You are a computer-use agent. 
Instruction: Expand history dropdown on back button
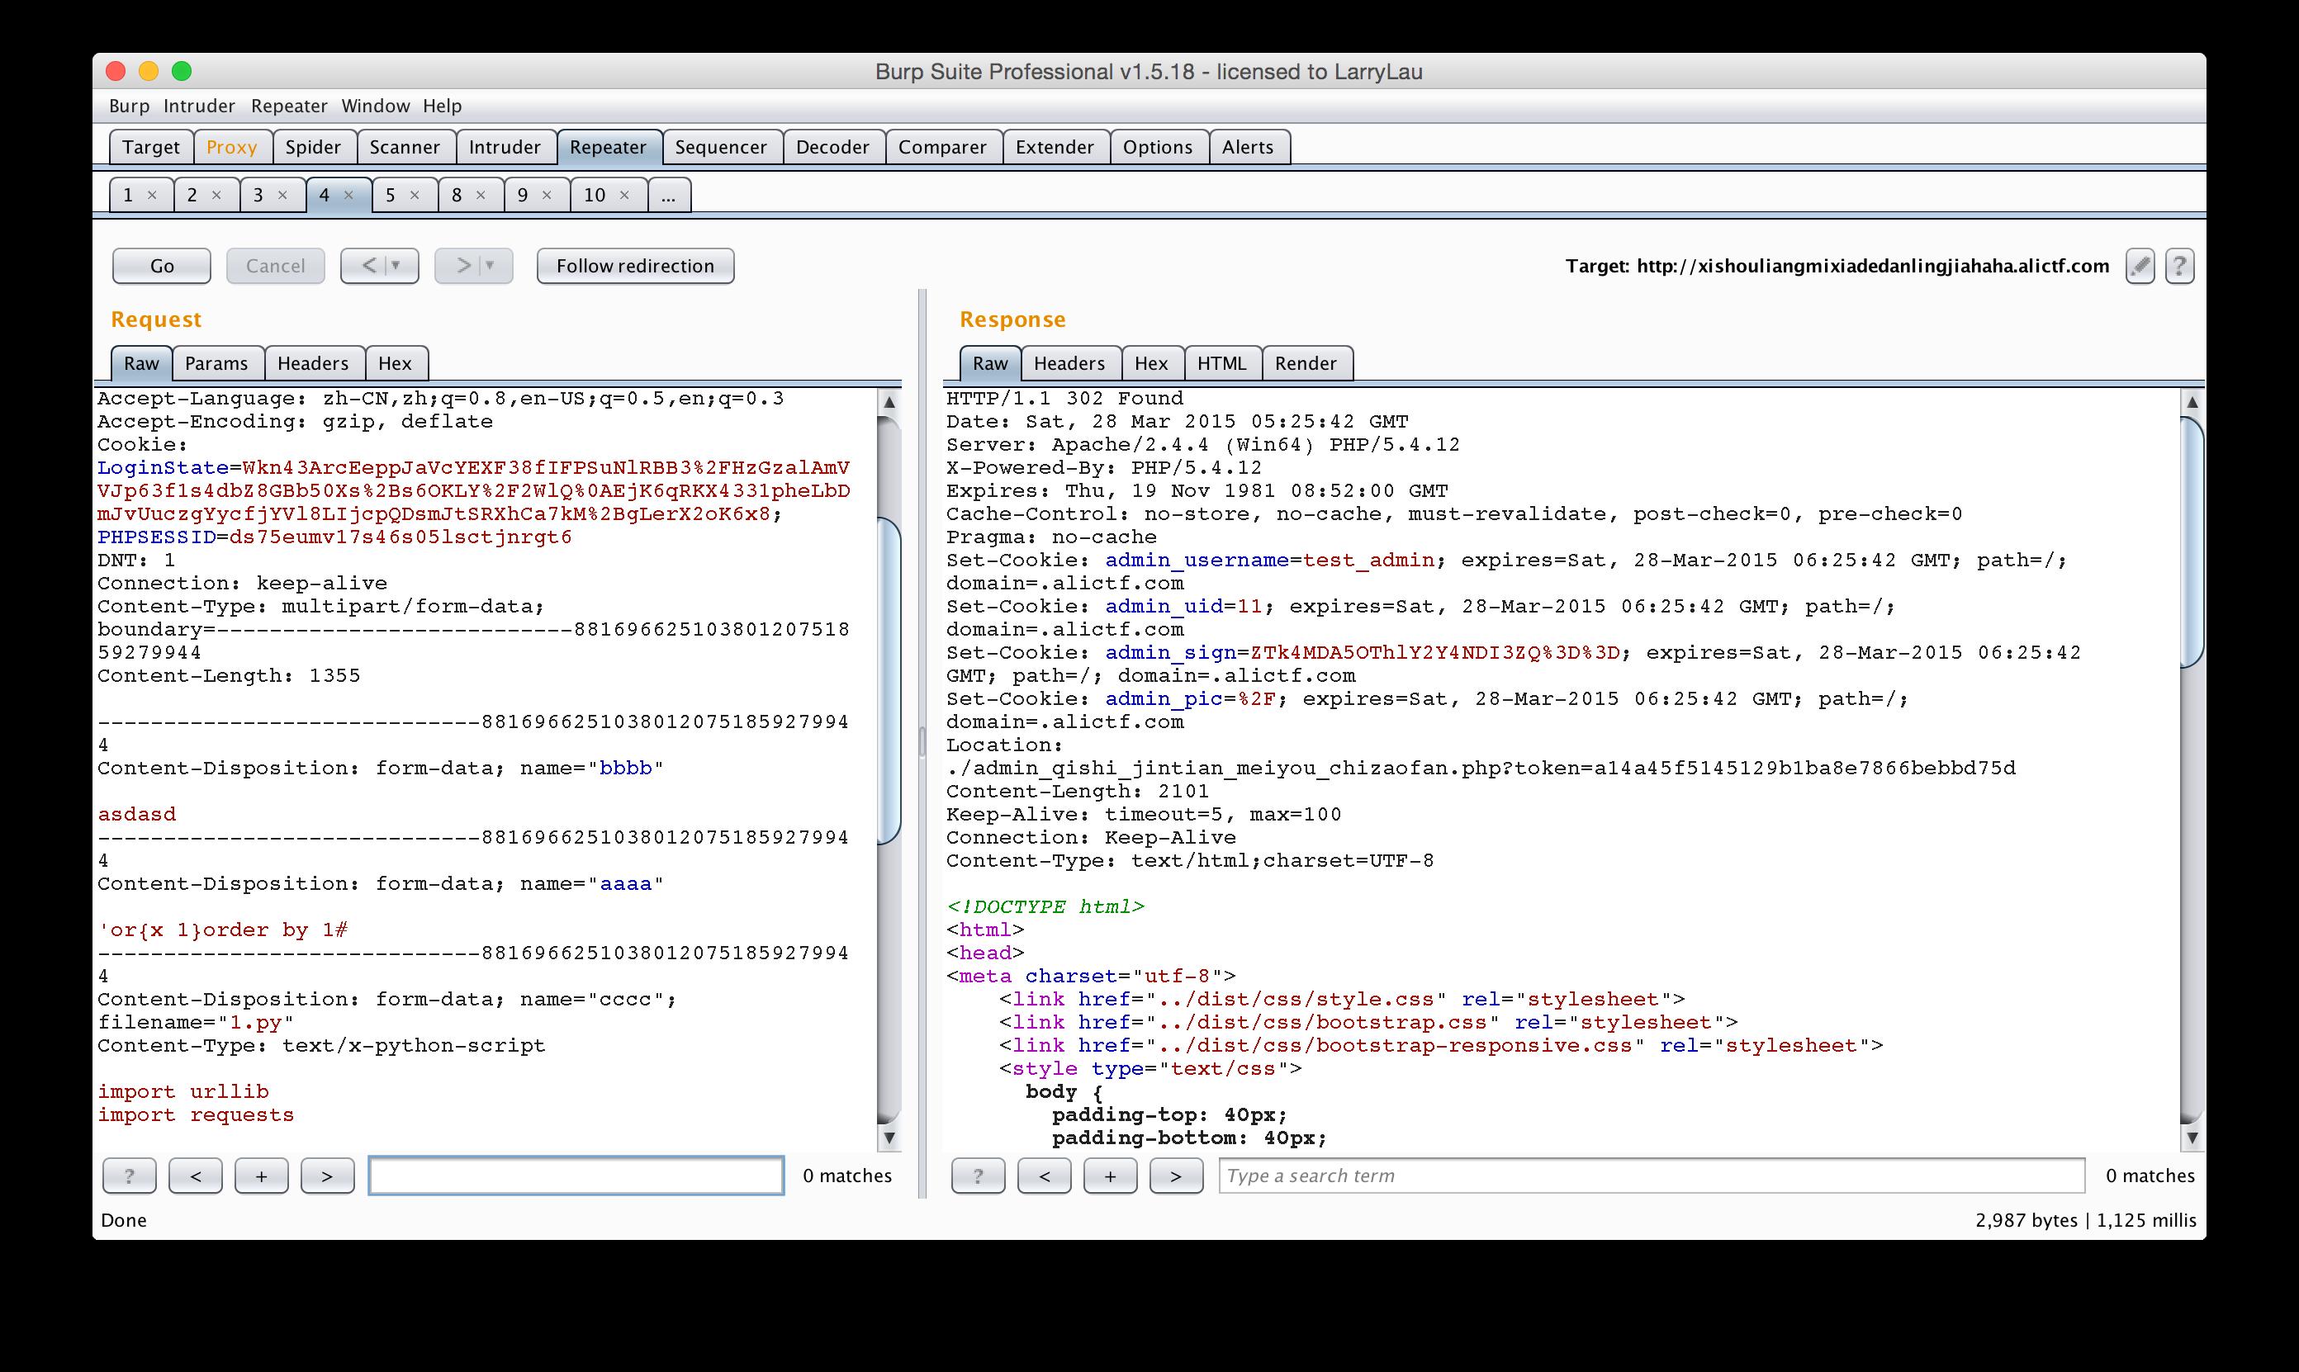click(x=396, y=267)
